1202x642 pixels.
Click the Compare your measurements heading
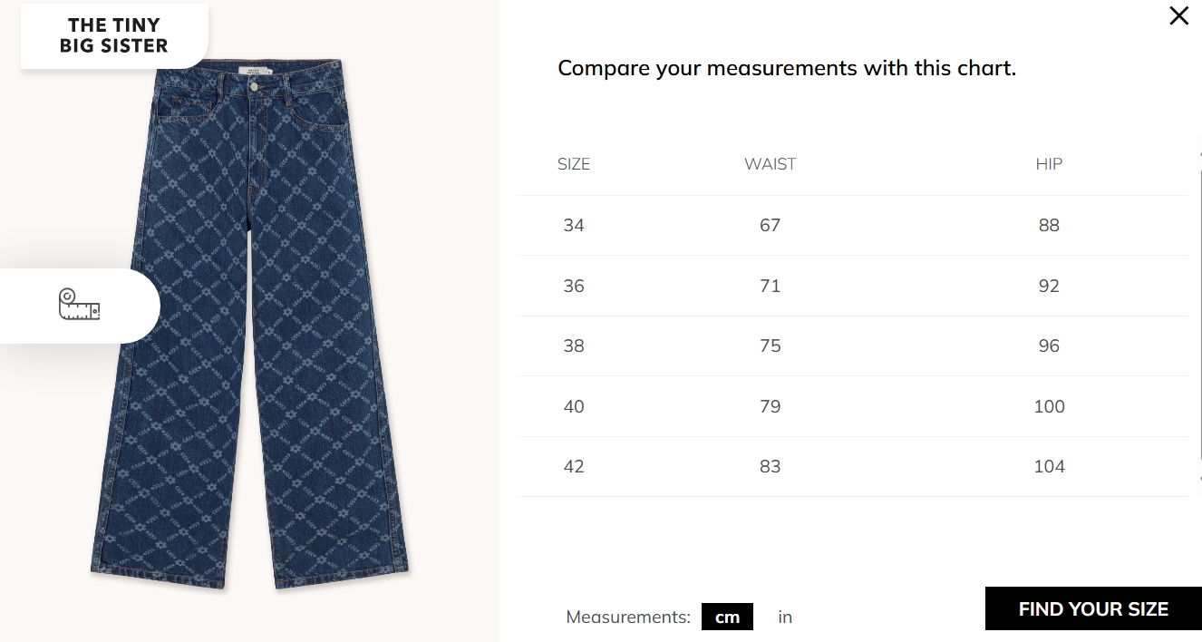pos(786,68)
